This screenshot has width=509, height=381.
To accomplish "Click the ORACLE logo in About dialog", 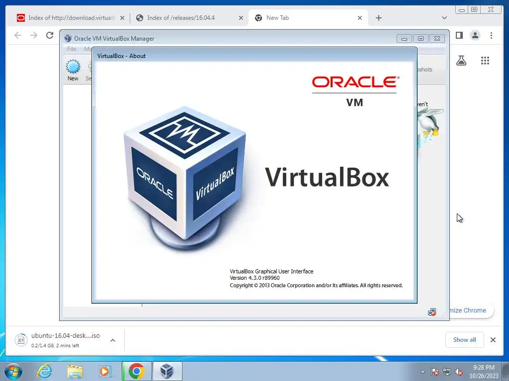I will pyautogui.click(x=355, y=82).
